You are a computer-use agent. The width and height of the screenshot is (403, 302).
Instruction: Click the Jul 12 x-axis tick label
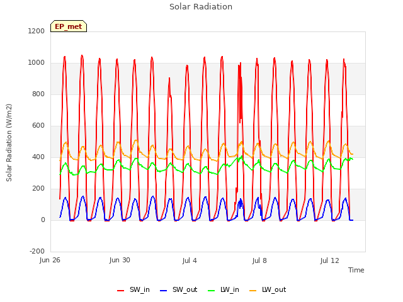[330, 260]
